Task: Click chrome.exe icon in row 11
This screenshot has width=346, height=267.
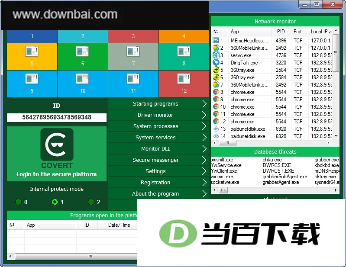Action: tap(216, 114)
